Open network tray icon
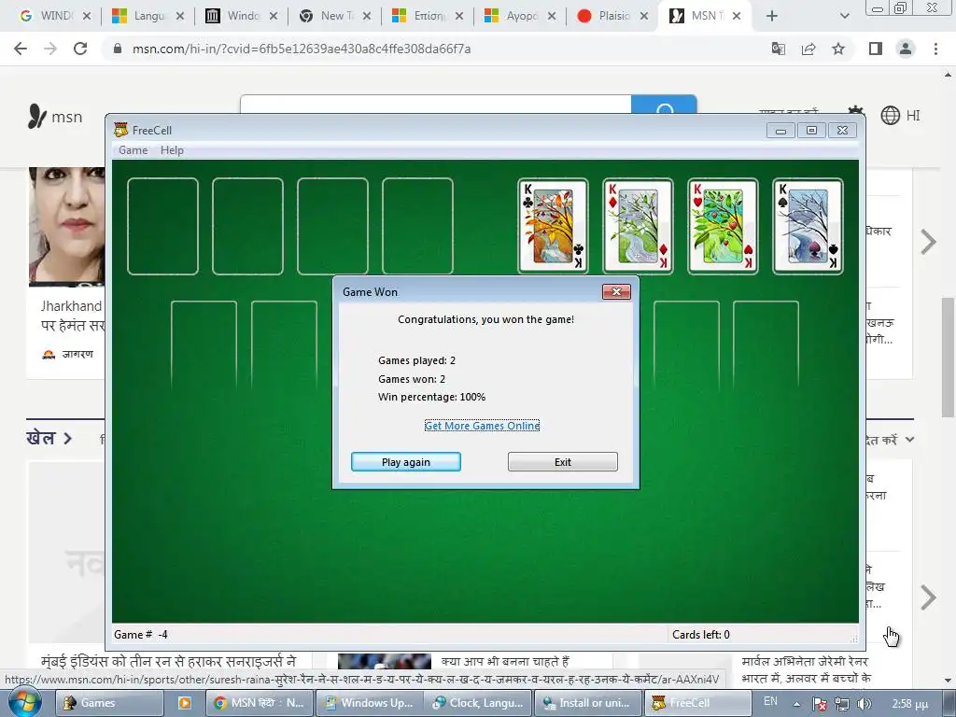Screen dimensions: 956x717 (x=842, y=704)
